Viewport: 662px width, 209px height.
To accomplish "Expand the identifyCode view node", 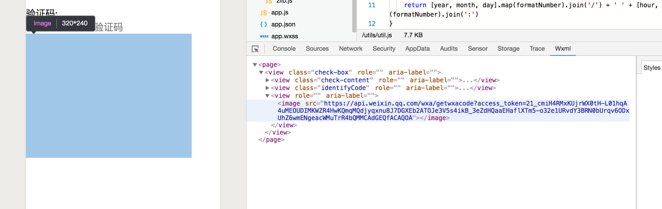I will 267,88.
